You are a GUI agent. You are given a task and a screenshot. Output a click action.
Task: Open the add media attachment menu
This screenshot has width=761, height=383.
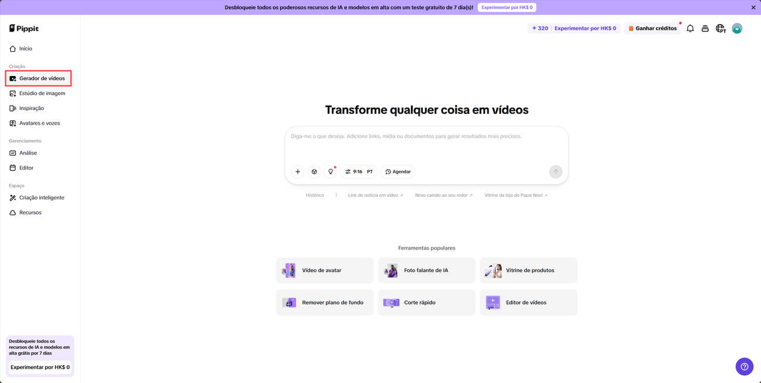pyautogui.click(x=297, y=171)
